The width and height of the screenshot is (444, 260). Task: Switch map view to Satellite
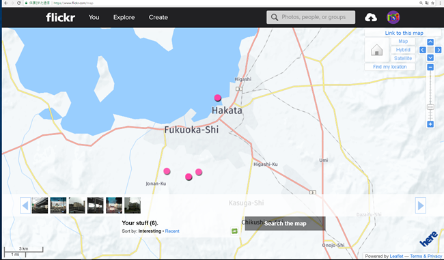click(403, 58)
